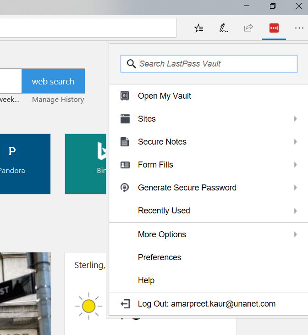Open LastPass Preferences
The height and width of the screenshot is (335, 308).
pyautogui.click(x=209, y=257)
